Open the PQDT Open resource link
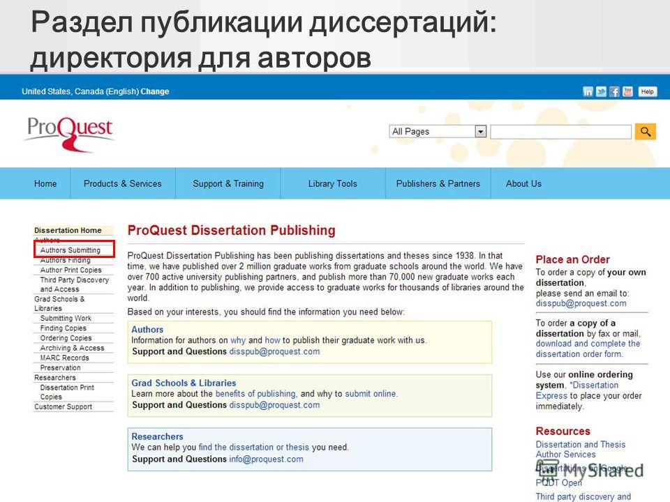This screenshot has height=502, width=670. tap(559, 482)
